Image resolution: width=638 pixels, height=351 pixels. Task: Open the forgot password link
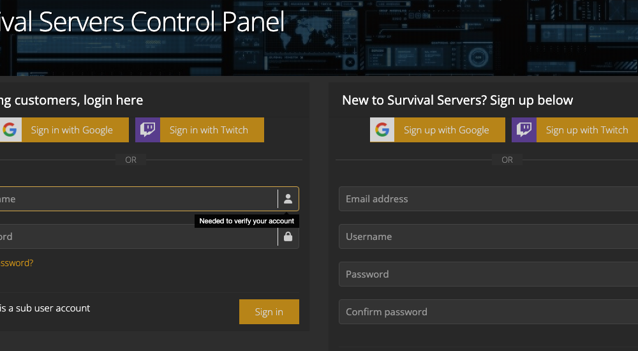(x=17, y=263)
